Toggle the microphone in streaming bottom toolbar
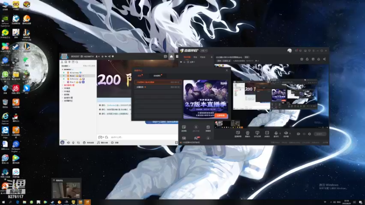 tap(276, 134)
